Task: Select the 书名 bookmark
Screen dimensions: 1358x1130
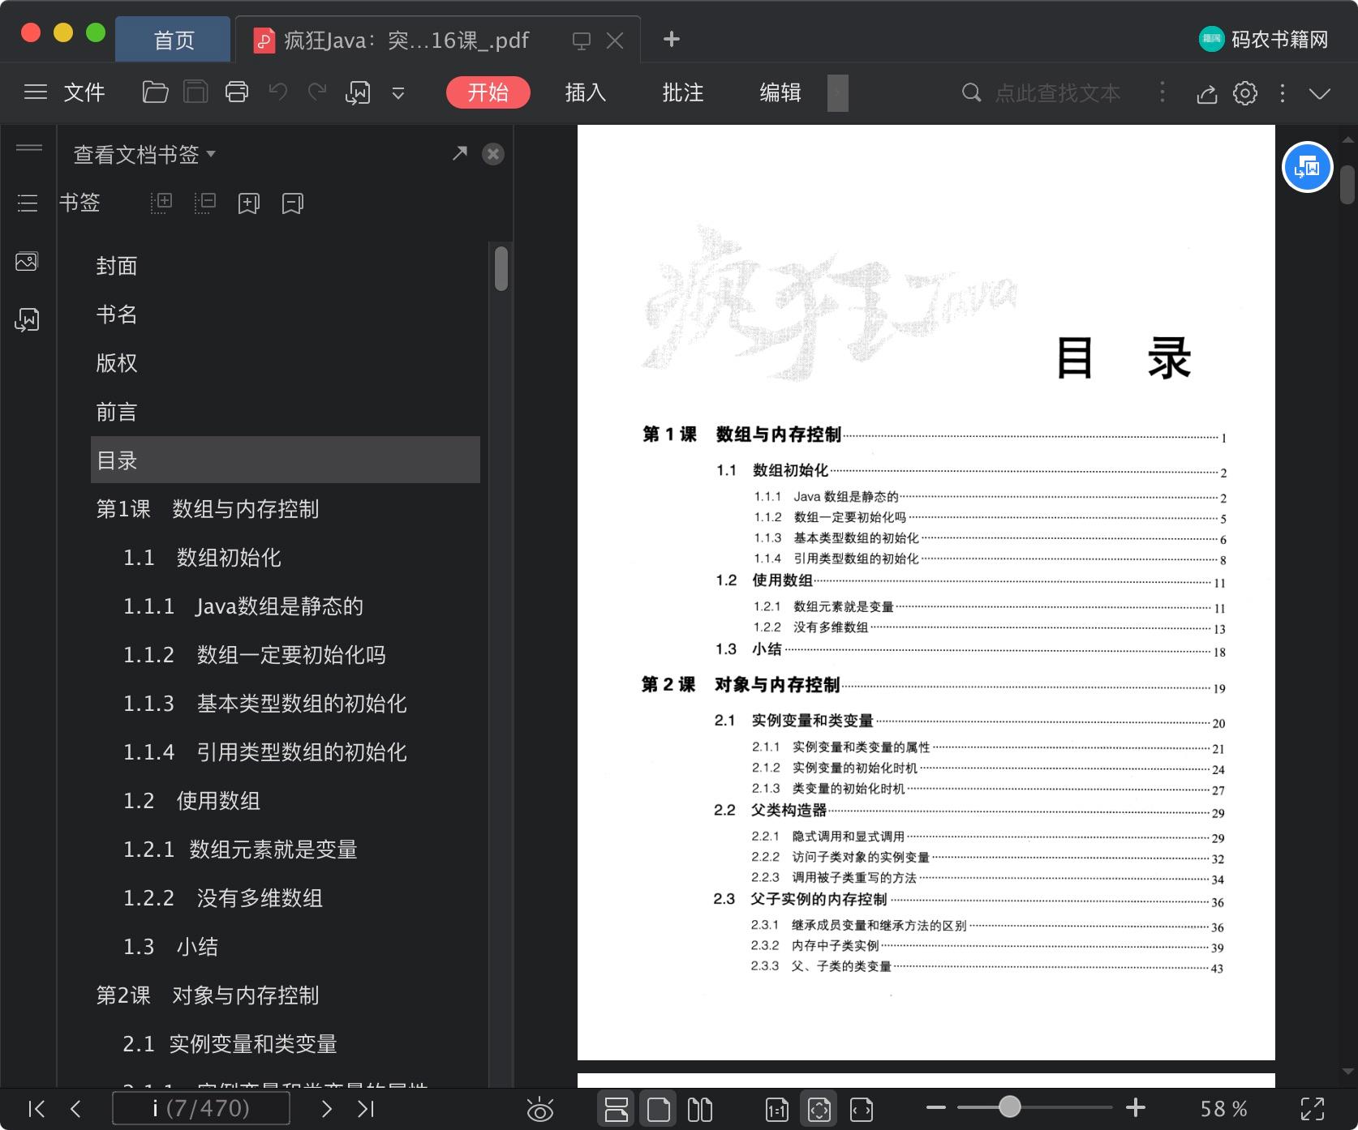Action: [117, 315]
